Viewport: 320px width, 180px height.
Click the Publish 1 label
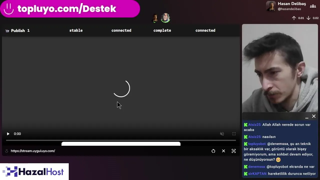click(x=20, y=30)
